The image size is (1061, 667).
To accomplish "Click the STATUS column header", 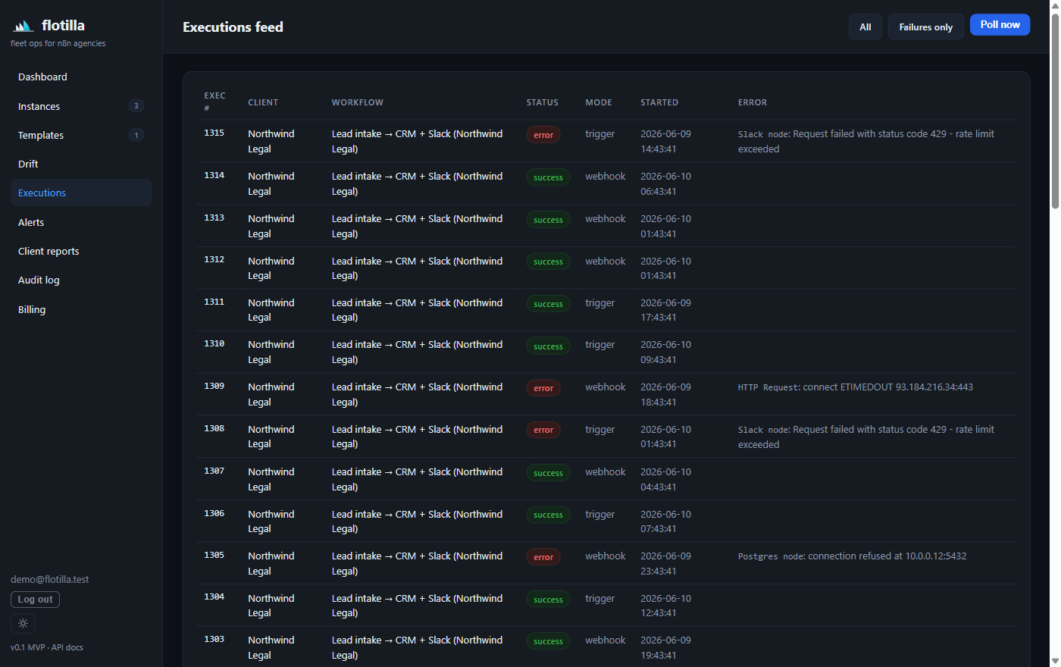I will [x=543, y=102].
